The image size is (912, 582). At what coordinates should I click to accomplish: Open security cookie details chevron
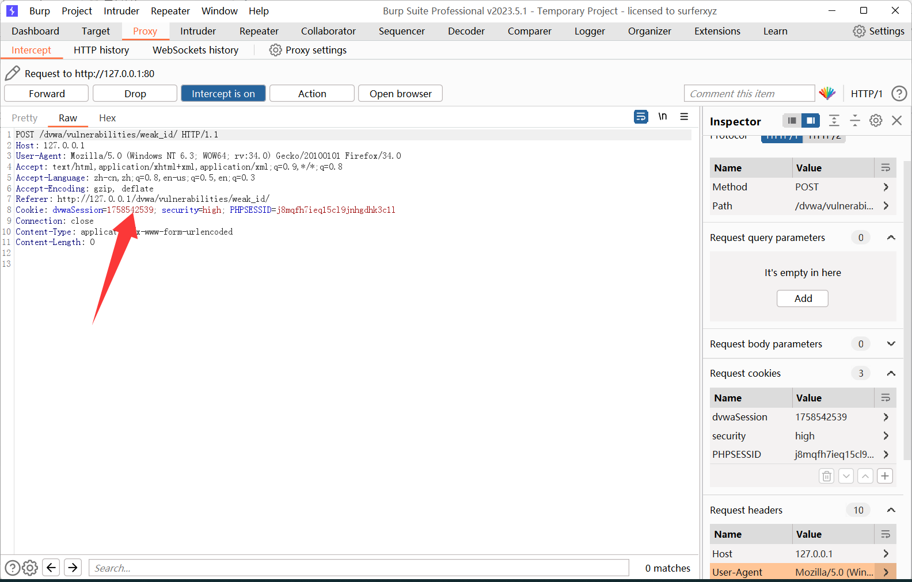[x=886, y=436]
